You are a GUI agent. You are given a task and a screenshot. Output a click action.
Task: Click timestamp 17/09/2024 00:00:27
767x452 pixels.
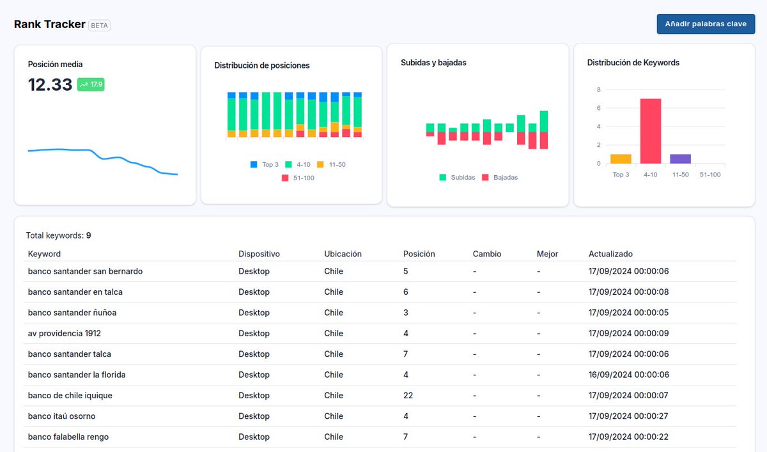click(629, 416)
